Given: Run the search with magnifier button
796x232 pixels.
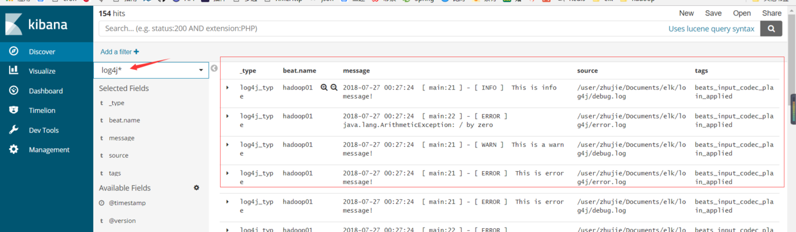Looking at the screenshot, I should 771,29.
